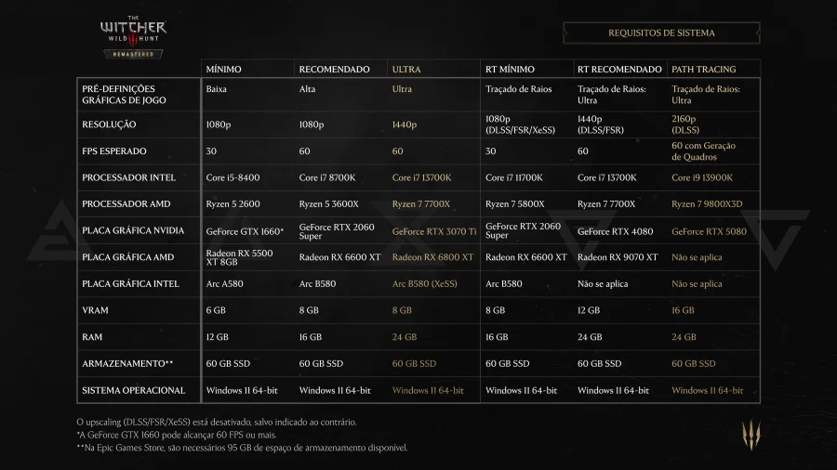Click the VRAM row label
The height and width of the screenshot is (470, 837).
pyautogui.click(x=95, y=310)
